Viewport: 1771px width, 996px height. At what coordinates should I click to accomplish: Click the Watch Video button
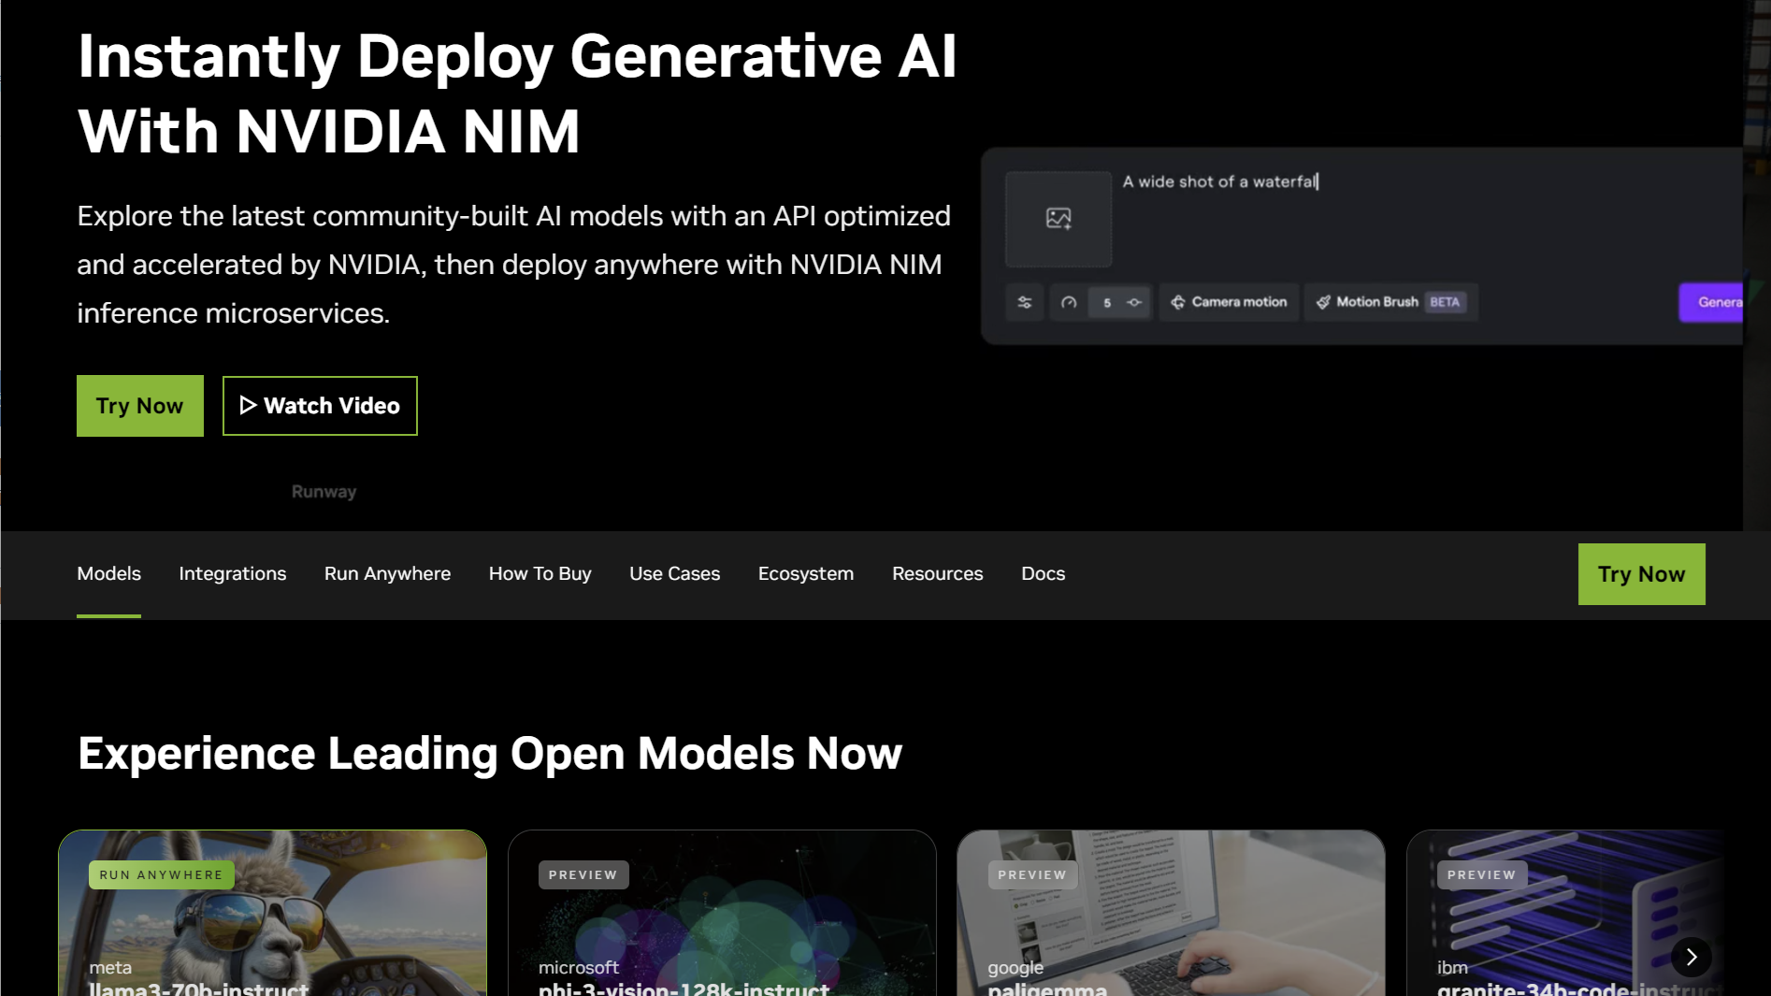[319, 405]
